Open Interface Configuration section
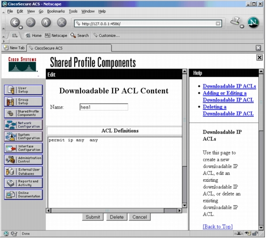This screenshot has height=239, width=266. click(23, 148)
